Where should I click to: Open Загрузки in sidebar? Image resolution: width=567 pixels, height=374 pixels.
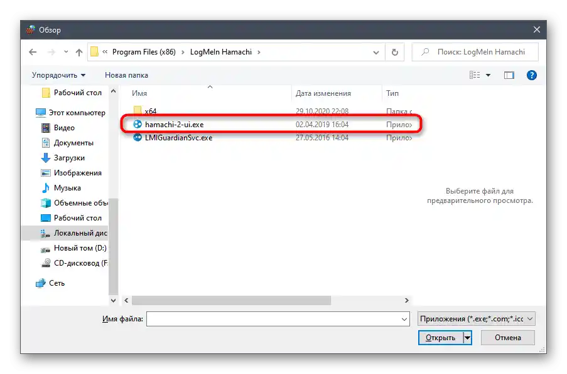point(69,158)
